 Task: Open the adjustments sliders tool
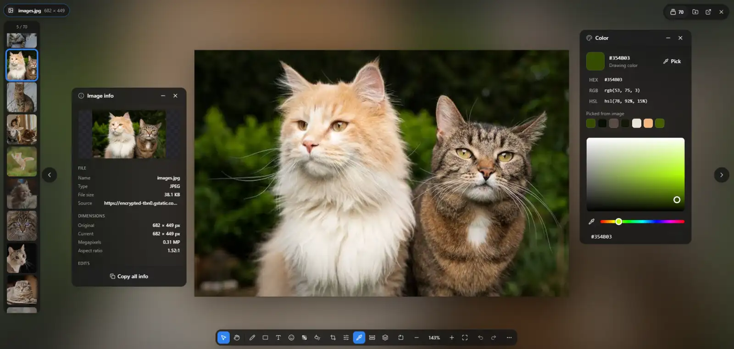(x=346, y=338)
